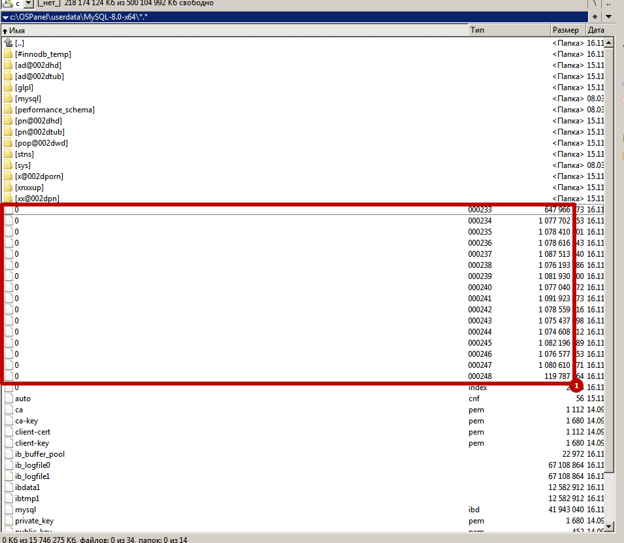This screenshot has width=624, height=543.
Task: Click the [sys] folder icon
Action: pos(8,165)
